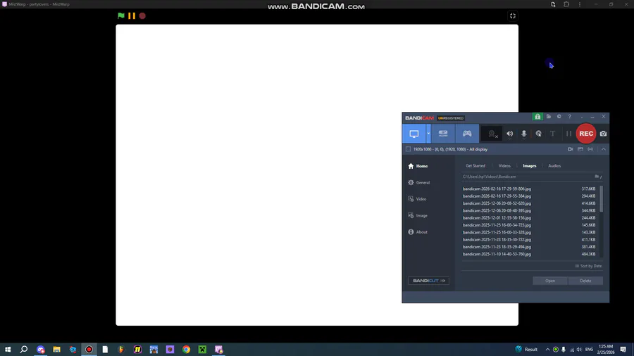
Task: Switch to the Images tab
Action: click(x=529, y=166)
